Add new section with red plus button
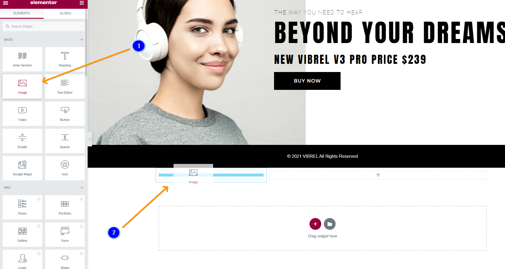 point(315,224)
